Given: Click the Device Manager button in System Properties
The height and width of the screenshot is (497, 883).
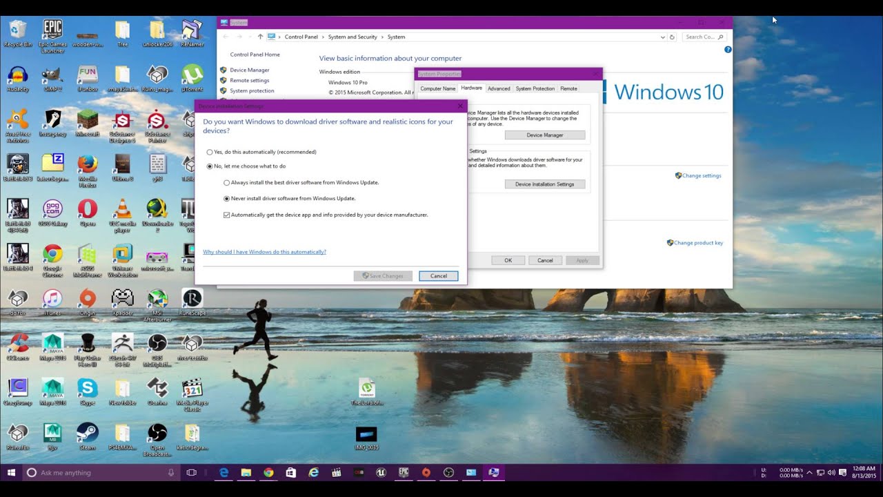Looking at the screenshot, I should point(545,135).
